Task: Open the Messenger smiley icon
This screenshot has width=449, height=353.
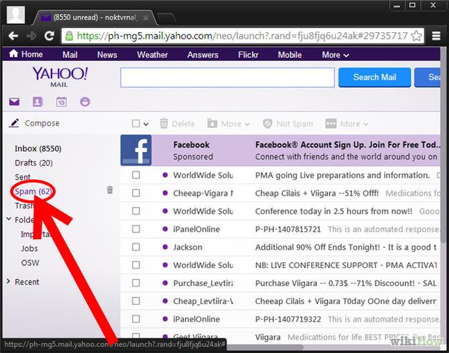Action: [x=84, y=102]
